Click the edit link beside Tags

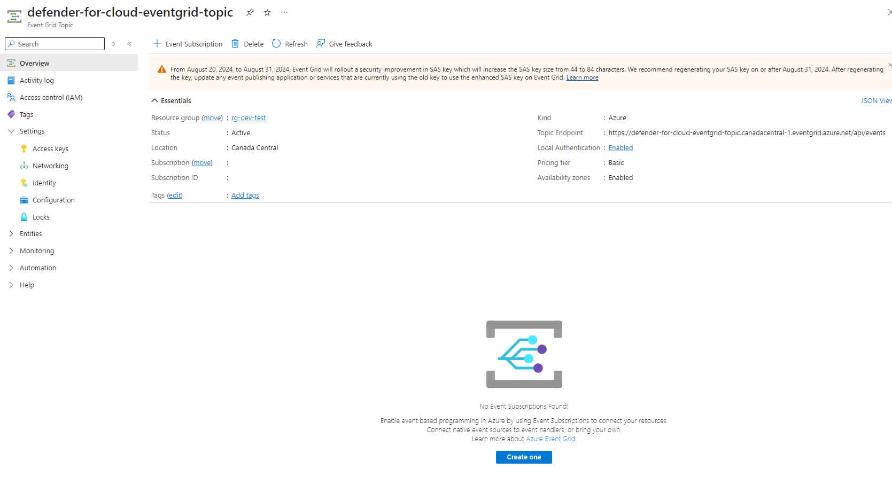[175, 196]
